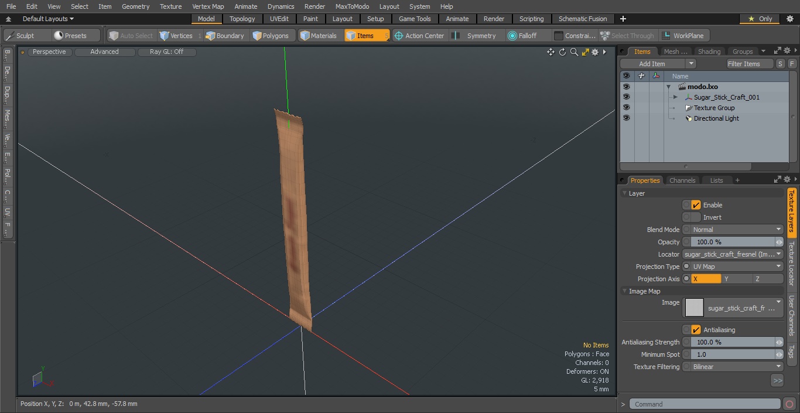Open Properties panel settings gear

point(788,180)
